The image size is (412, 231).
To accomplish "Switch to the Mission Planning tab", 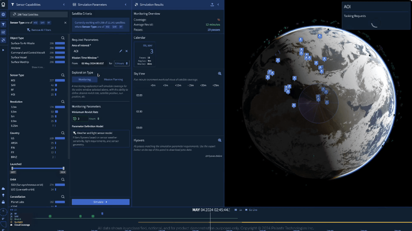I will pos(113,79).
